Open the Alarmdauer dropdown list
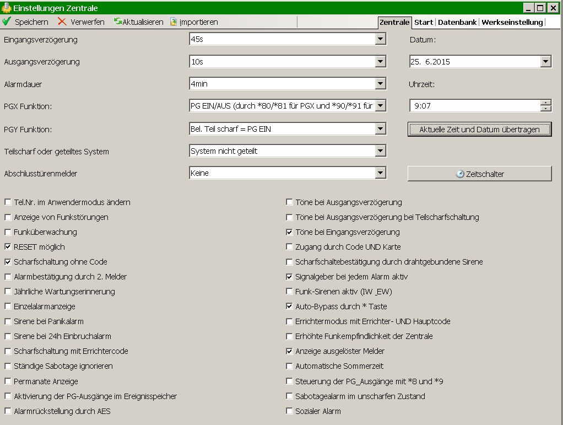Image resolution: width=563 pixels, height=425 pixels. (x=380, y=84)
